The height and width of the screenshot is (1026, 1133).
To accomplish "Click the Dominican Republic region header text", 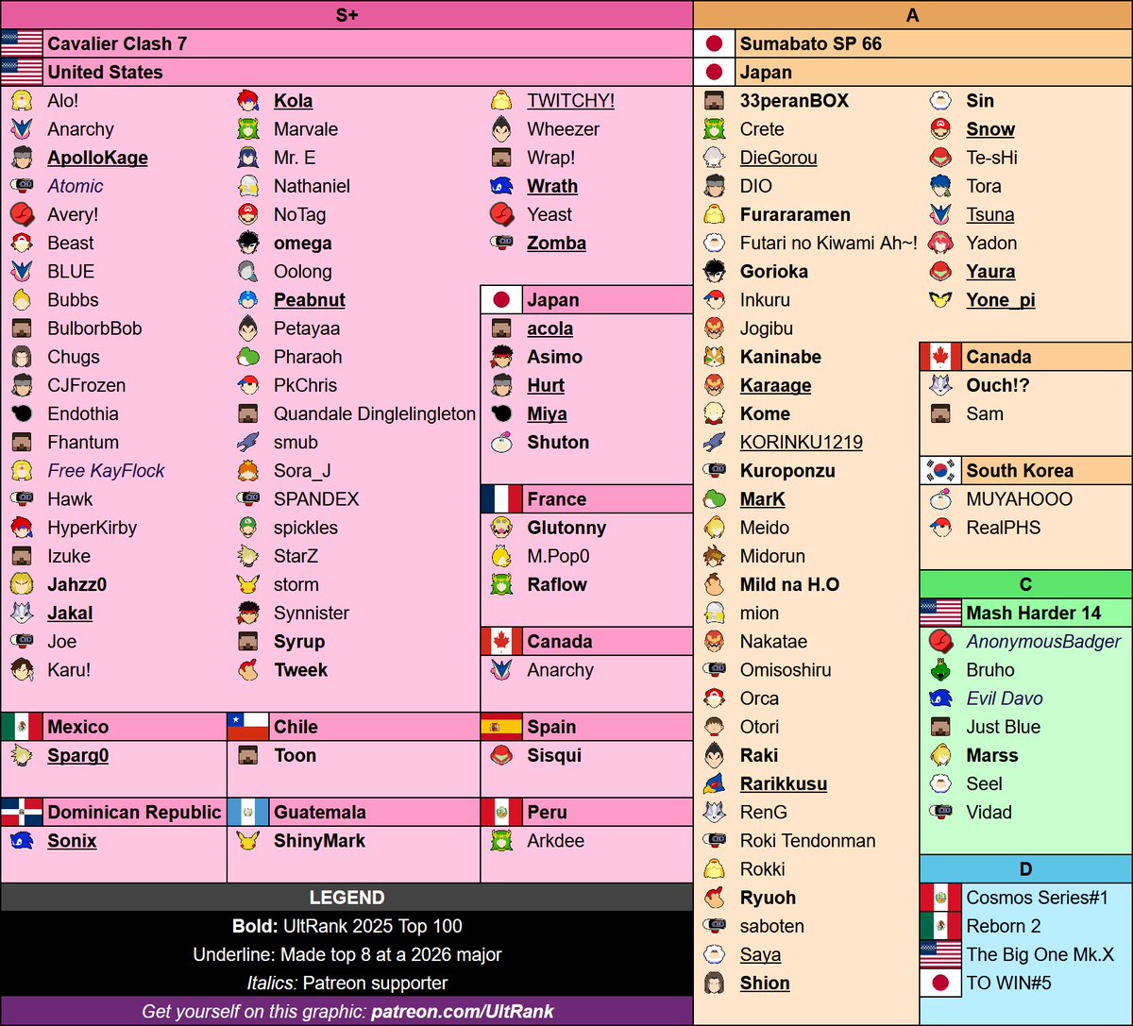I will 134,812.
